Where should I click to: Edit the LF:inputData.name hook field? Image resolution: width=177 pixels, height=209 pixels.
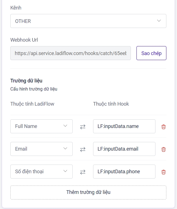click(x=124, y=126)
